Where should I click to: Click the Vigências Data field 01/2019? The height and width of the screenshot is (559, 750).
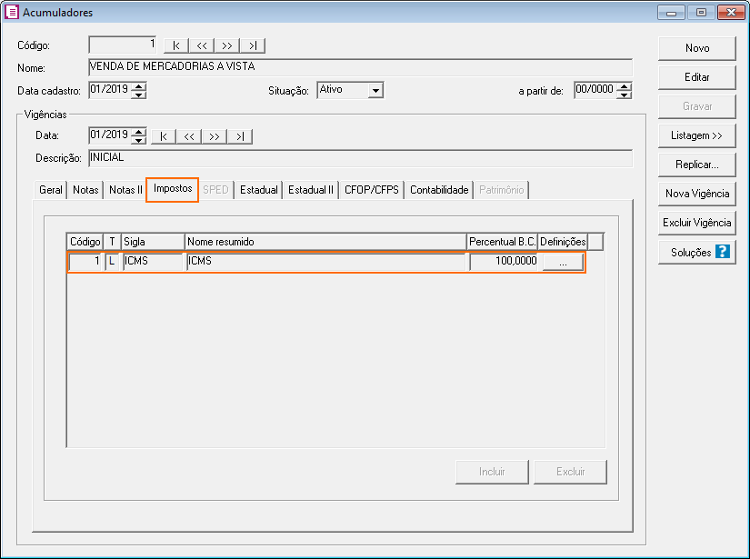pos(111,135)
